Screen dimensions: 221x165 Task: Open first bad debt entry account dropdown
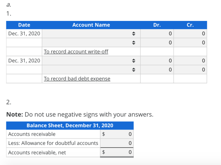tap(91, 61)
